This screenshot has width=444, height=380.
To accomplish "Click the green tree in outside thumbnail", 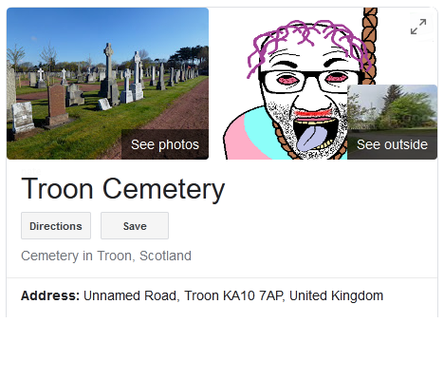I will pos(411,109).
